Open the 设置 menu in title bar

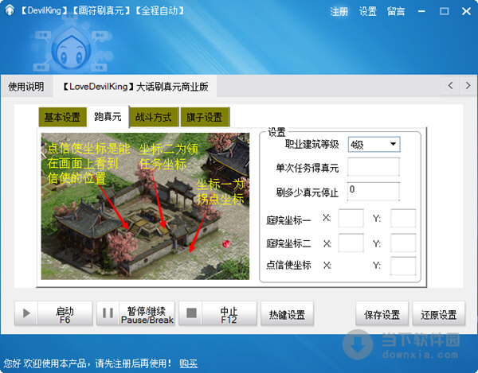coord(367,12)
